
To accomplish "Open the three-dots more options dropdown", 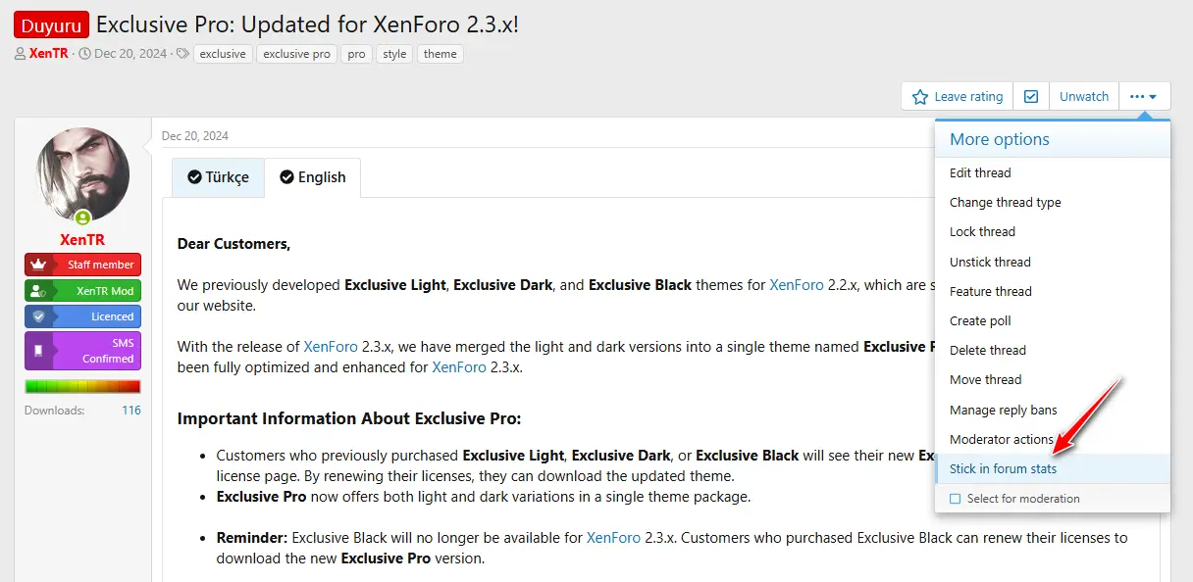I will pyautogui.click(x=1144, y=96).
